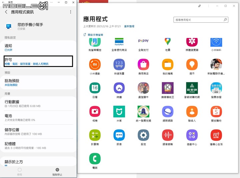Click the 開啟手機螢幕 open phone screen link

(93, 35)
